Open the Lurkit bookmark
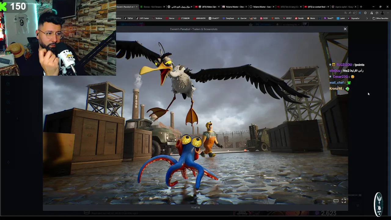The height and width of the screenshot is (220, 391). [341, 18]
